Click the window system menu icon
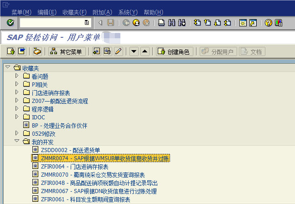 tap(5, 5)
